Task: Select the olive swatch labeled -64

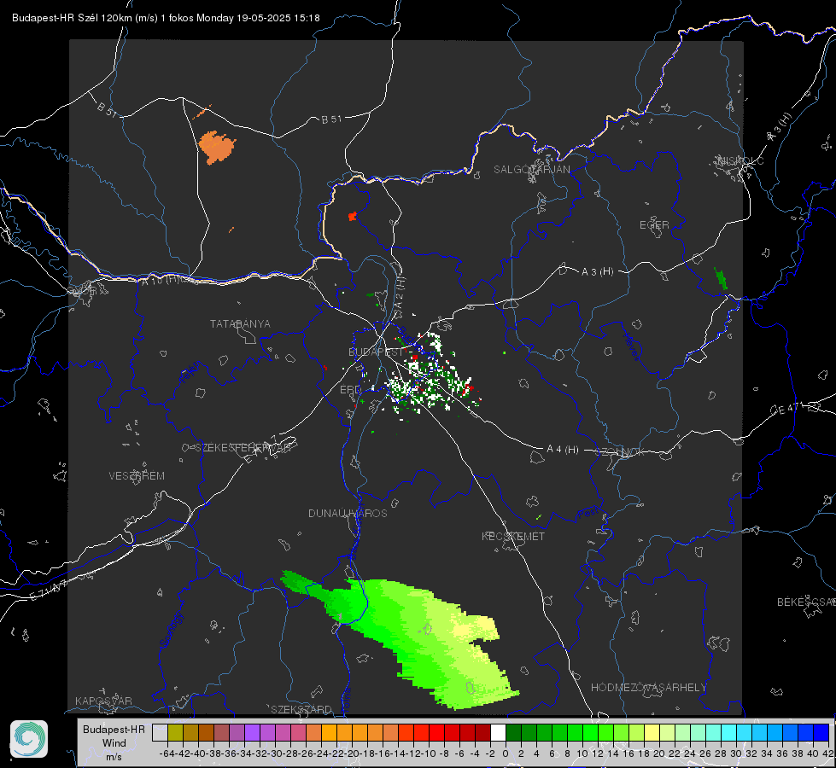Action: click(175, 733)
